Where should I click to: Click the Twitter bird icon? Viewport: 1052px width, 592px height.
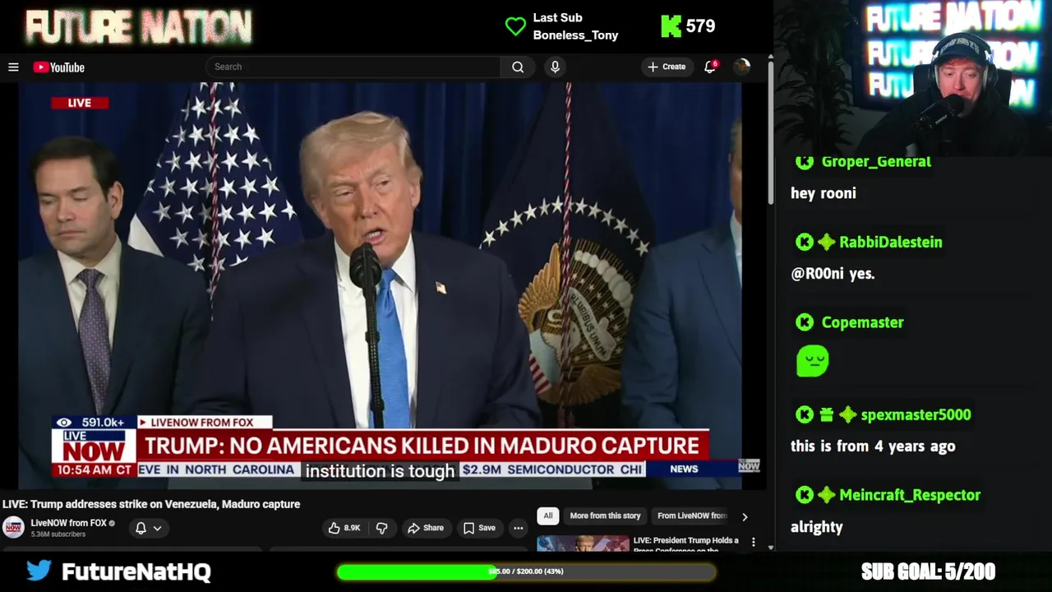[x=39, y=571]
